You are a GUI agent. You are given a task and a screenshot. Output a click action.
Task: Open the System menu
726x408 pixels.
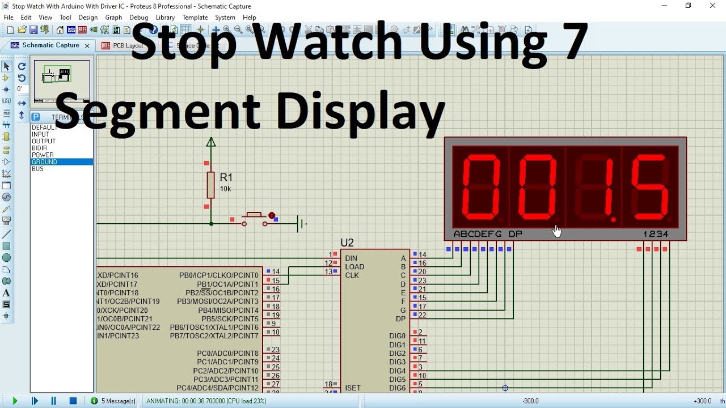pyautogui.click(x=225, y=18)
